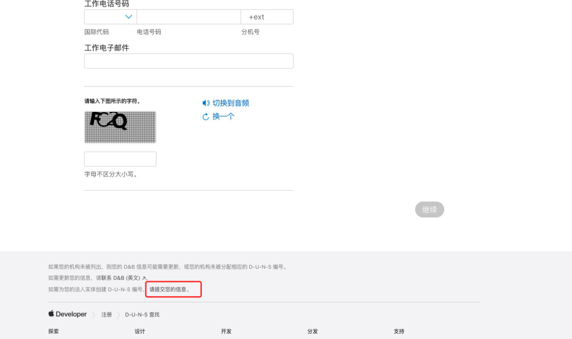Select the D-U-N-S 查找 breadcrumb item
Viewport: 572px width, 339px height.
[142, 315]
